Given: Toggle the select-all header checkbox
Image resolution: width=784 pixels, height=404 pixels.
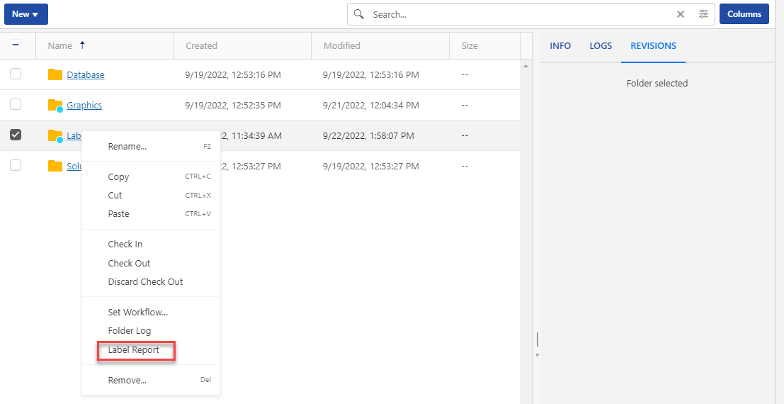Looking at the screenshot, I should pyautogui.click(x=16, y=45).
